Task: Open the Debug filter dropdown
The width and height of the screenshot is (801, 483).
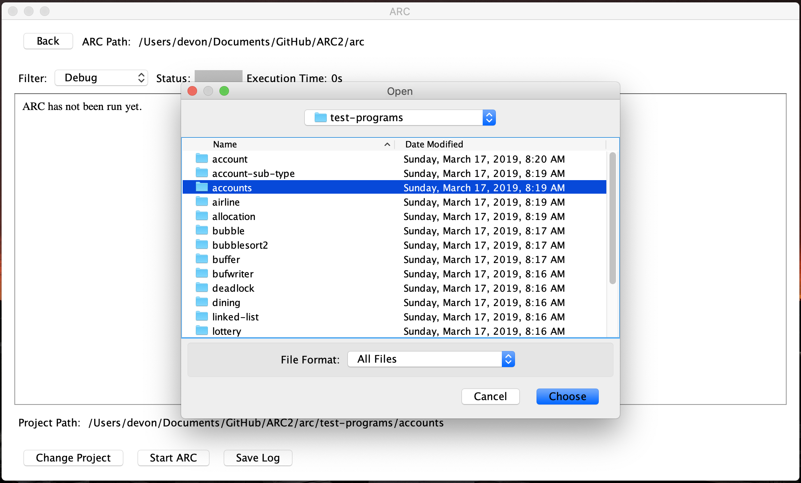Action: pyautogui.click(x=101, y=78)
